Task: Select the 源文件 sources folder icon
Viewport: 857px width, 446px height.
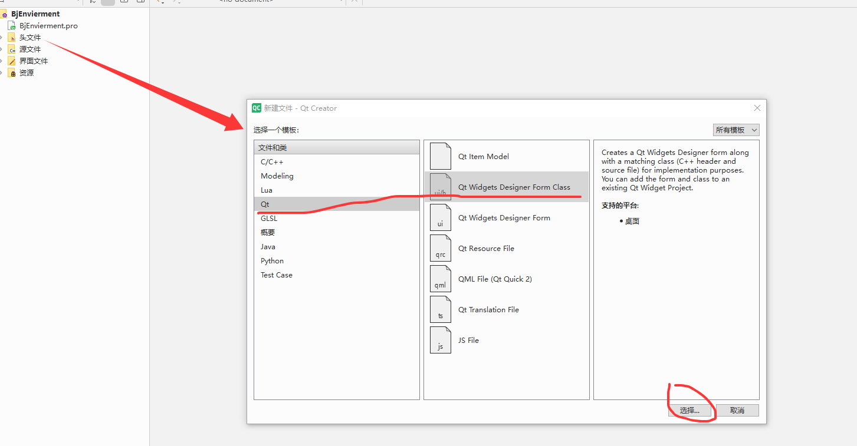Action: [x=12, y=49]
